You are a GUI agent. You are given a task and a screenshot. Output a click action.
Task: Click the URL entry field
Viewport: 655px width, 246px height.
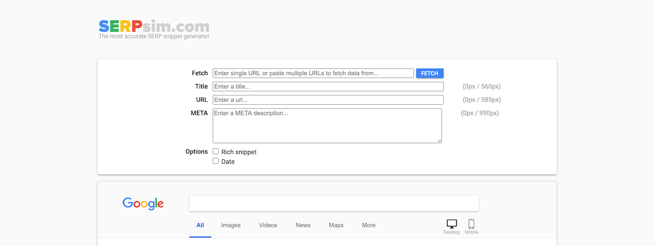pos(327,100)
